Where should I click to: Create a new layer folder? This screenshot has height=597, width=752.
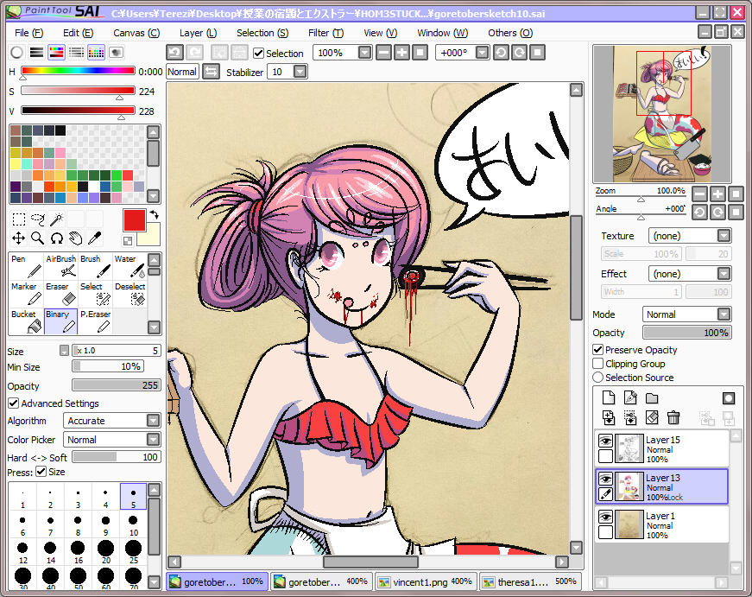pos(652,397)
